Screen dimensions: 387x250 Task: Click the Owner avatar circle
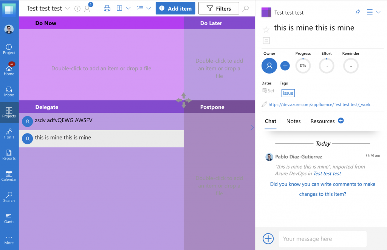[269, 66]
